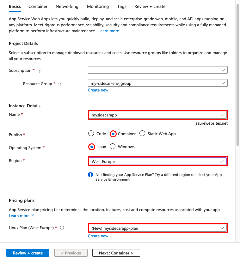
Task: Open the Region dropdown showing West Europe
Action: tap(158, 161)
